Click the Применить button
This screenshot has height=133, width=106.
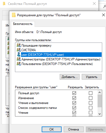tap(96, 129)
